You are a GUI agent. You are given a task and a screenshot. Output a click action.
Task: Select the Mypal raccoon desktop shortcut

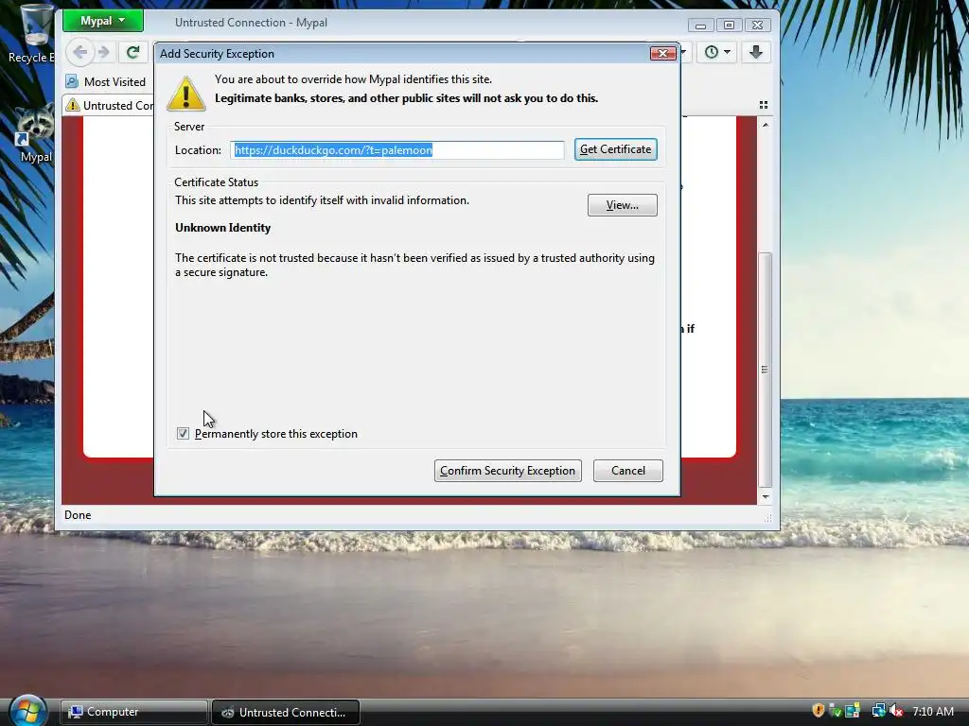tap(35, 134)
